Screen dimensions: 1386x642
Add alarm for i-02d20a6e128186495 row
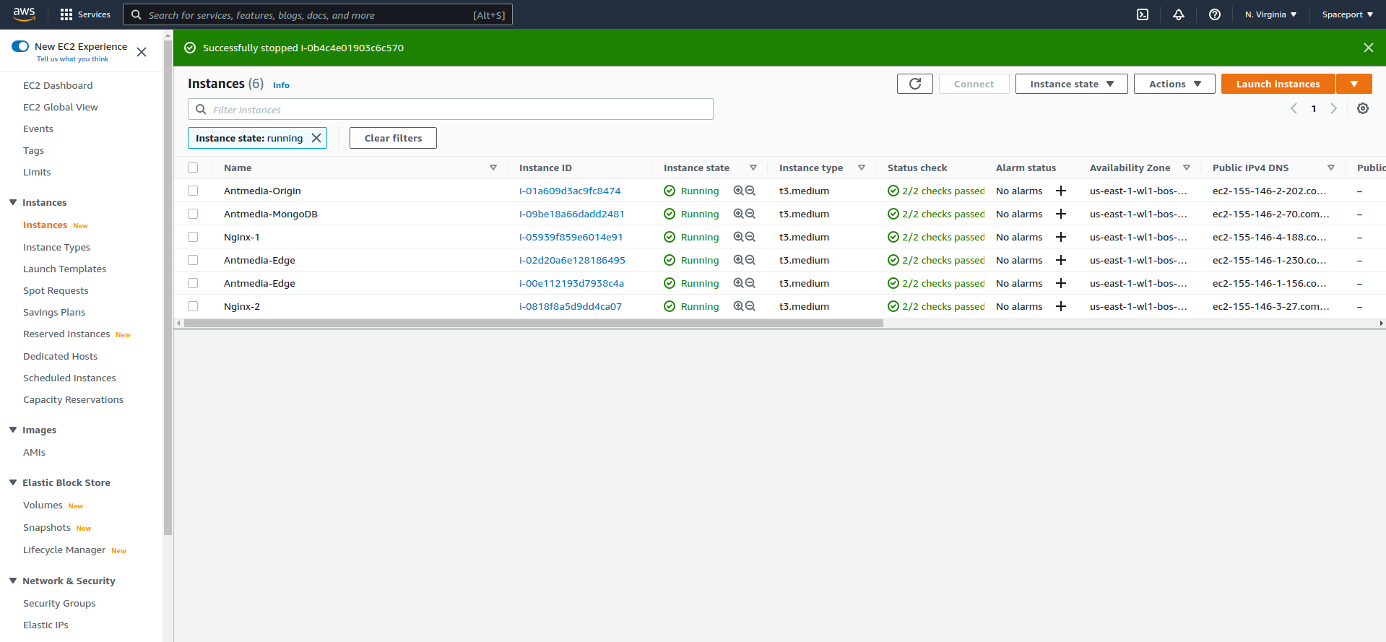pyautogui.click(x=1061, y=260)
